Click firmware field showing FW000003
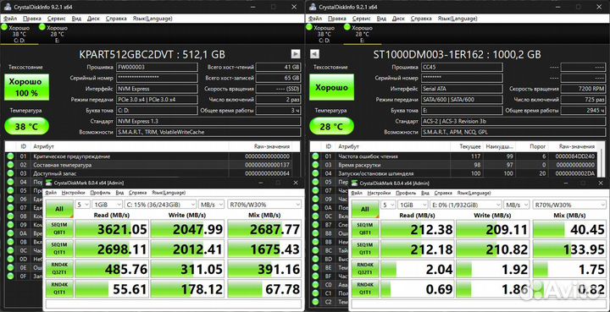The width and height of the screenshot is (610, 312). click(157, 67)
